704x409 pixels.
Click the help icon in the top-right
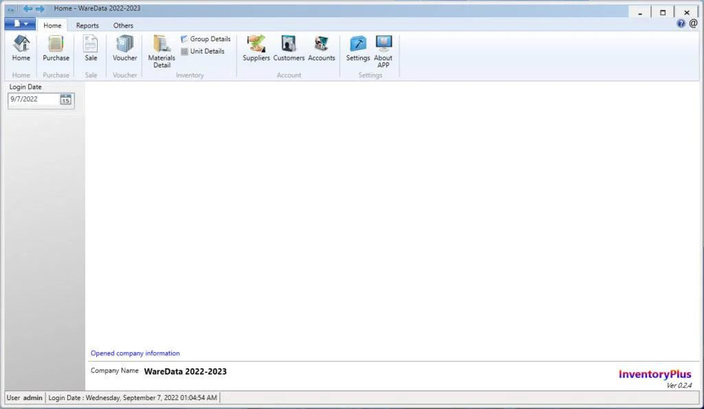(x=681, y=23)
